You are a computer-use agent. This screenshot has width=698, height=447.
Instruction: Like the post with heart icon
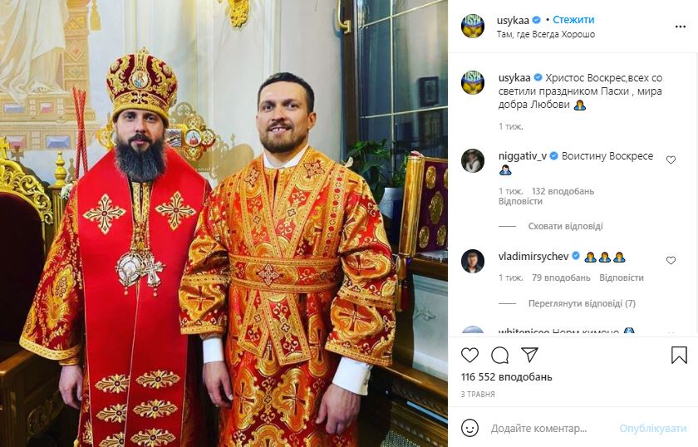(469, 355)
